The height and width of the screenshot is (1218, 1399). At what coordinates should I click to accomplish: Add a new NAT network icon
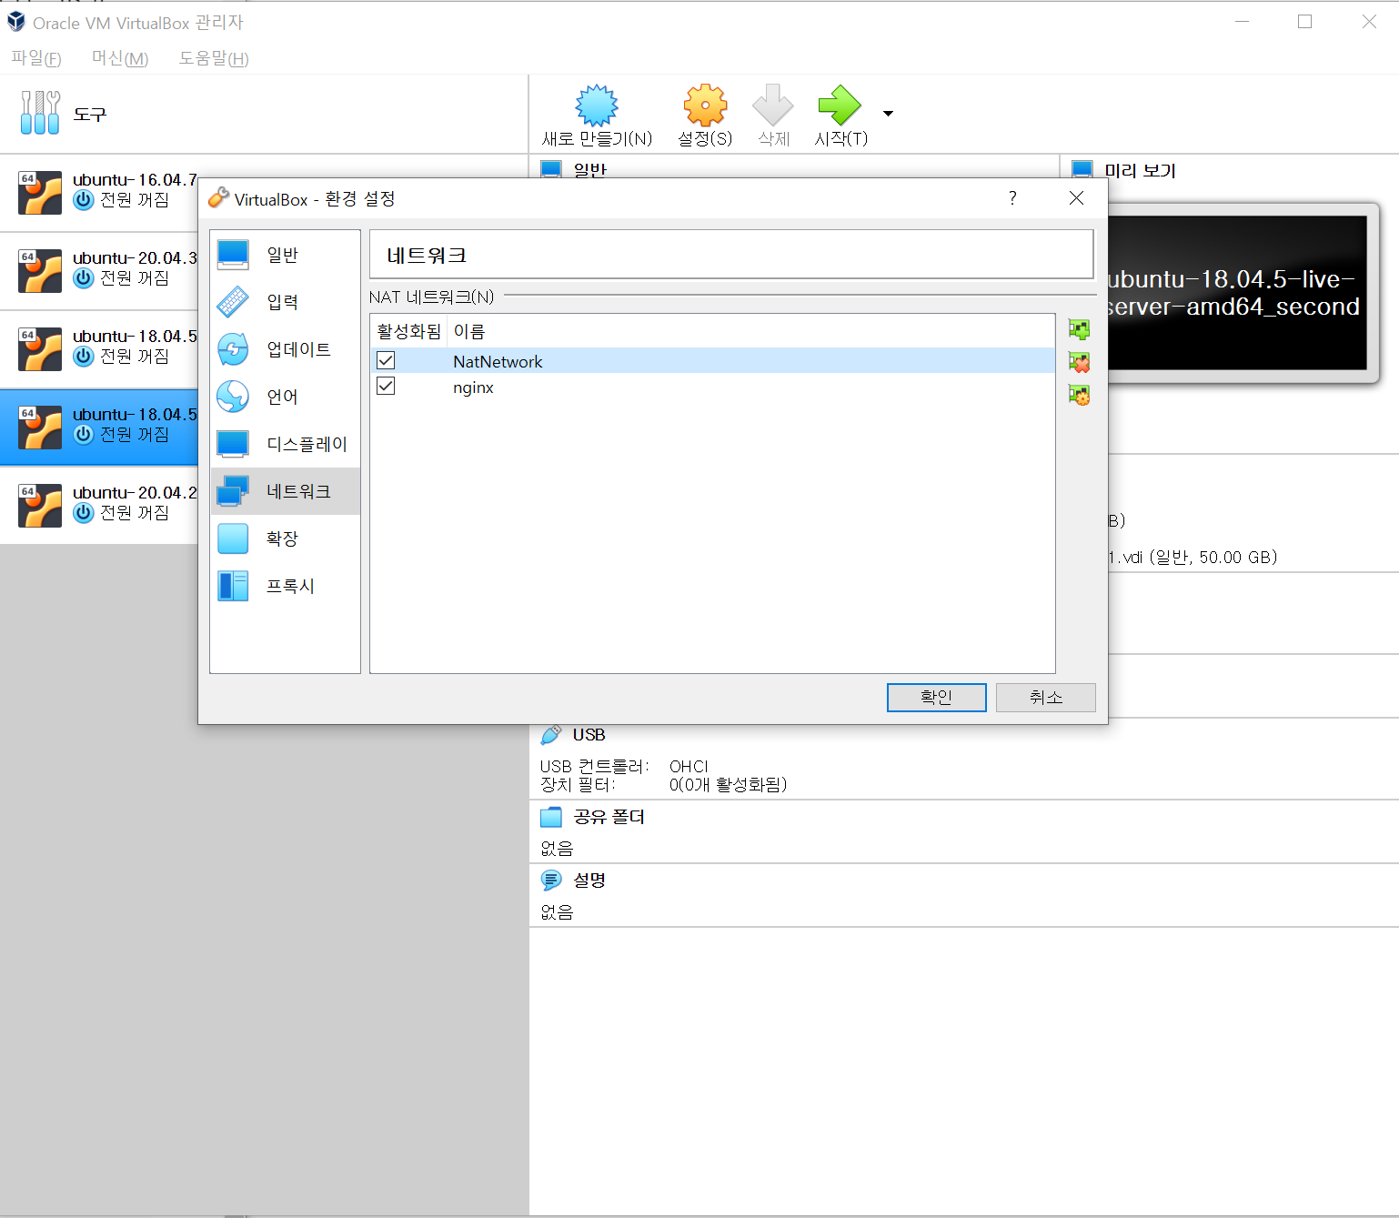[x=1079, y=329]
